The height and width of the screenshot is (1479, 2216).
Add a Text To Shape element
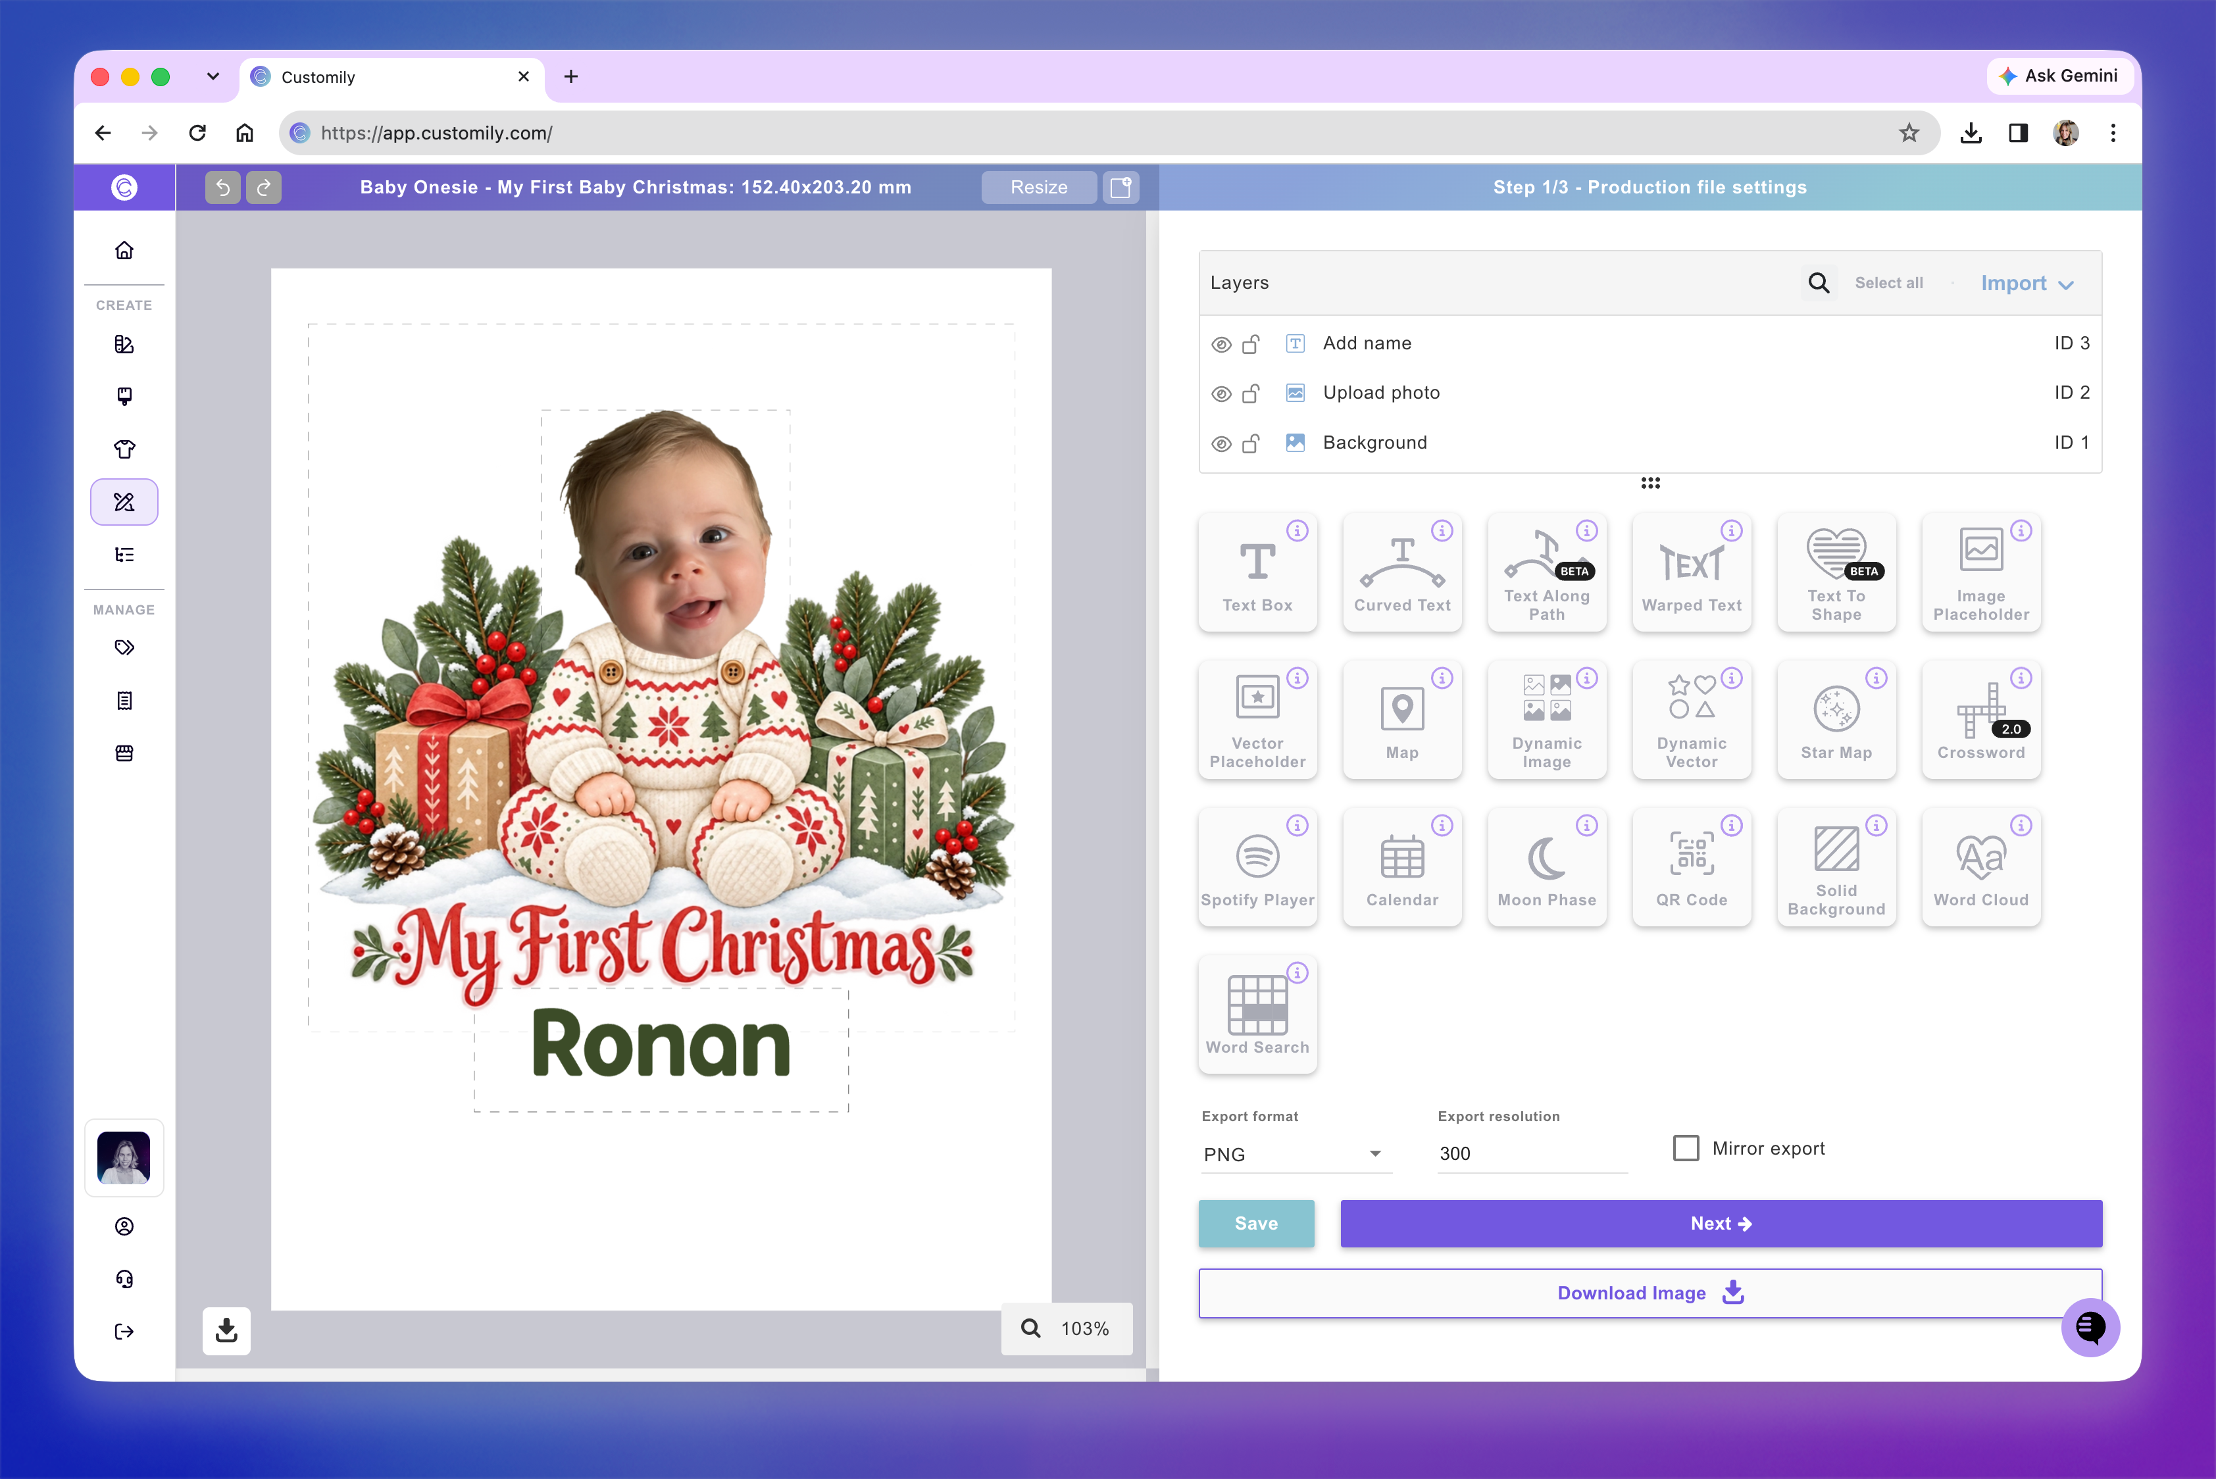click(x=1836, y=572)
